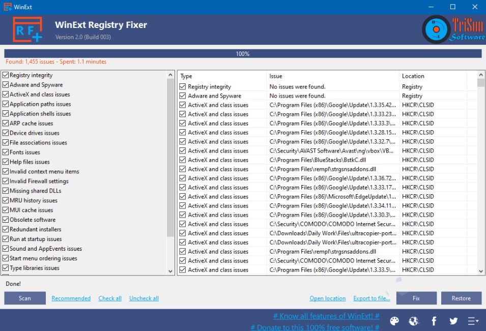Toggle the EdgeUpdate result row checkbox
Image resolution: width=486 pixels, height=331 pixels.
(x=183, y=197)
